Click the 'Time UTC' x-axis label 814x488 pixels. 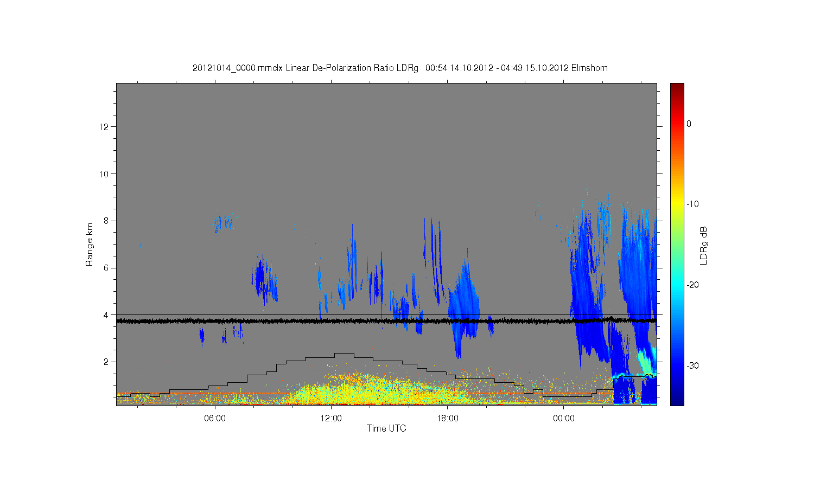386,428
